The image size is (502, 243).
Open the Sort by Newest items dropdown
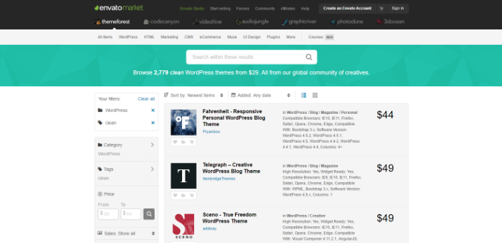(193, 95)
